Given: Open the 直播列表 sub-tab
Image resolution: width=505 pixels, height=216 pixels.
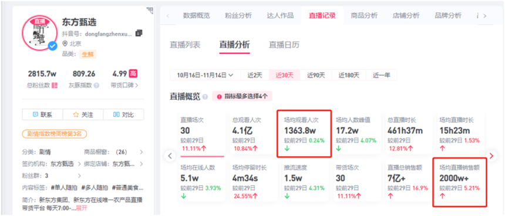Looking at the screenshot, I should 185,45.
